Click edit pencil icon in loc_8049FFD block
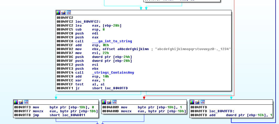 [x=197, y=102]
